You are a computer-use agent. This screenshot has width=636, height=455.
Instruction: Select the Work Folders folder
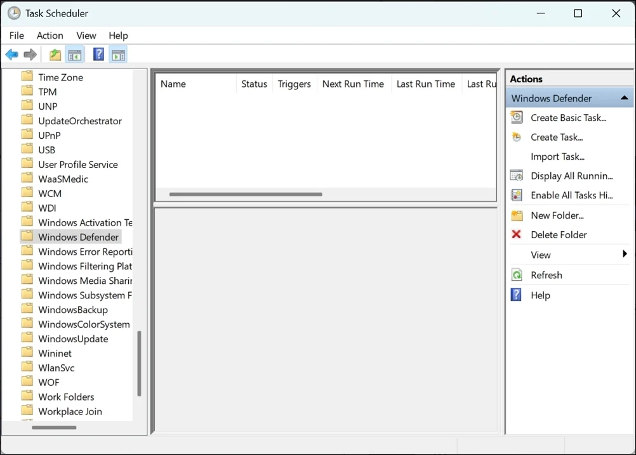click(x=66, y=397)
